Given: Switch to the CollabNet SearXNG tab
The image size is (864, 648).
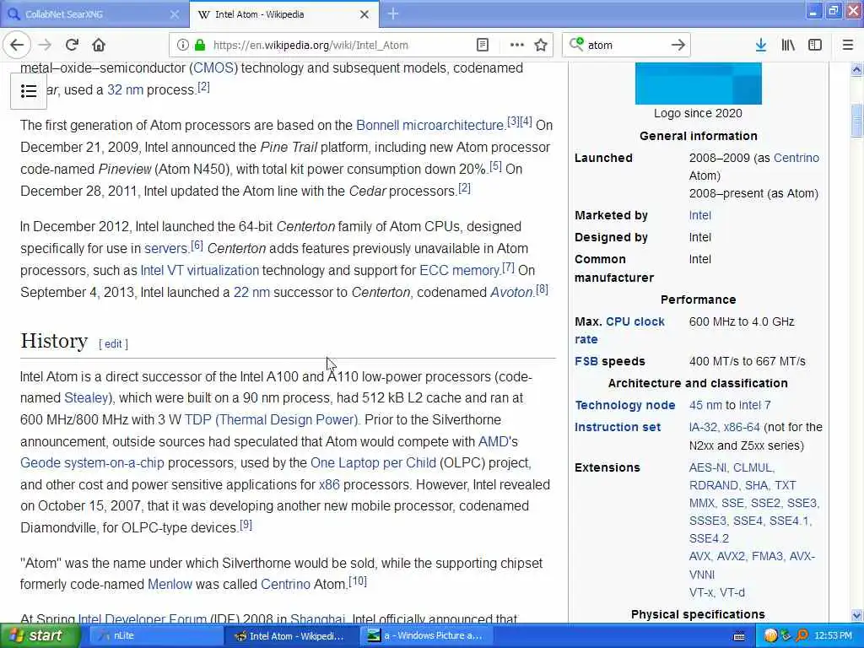Looking at the screenshot, I should pyautogui.click(x=94, y=15).
